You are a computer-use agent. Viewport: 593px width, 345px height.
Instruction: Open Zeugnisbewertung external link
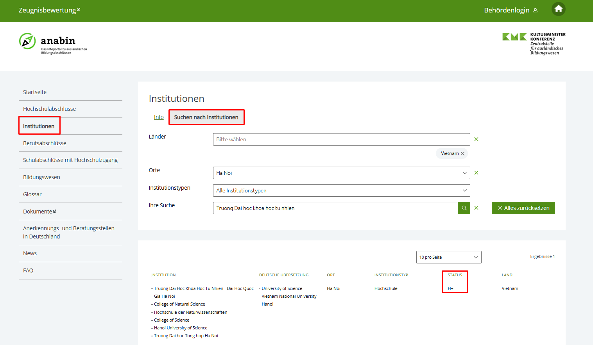[x=49, y=10]
